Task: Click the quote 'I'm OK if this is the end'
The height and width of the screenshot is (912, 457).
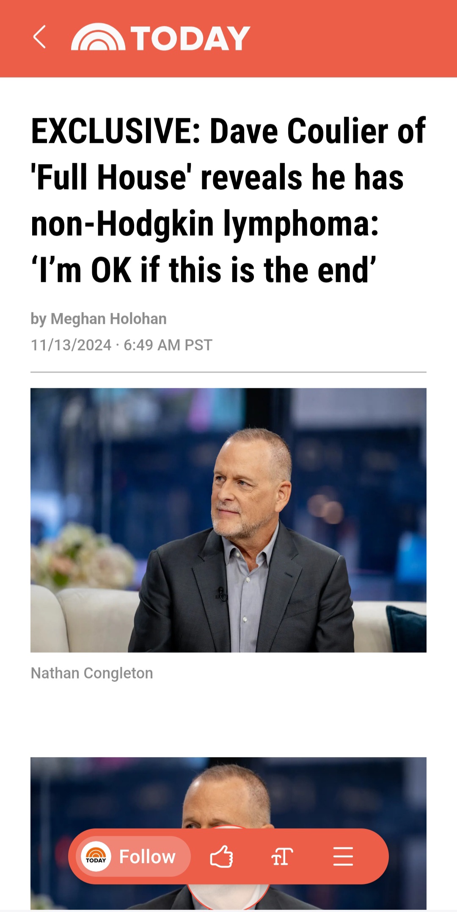Action: [x=204, y=270]
